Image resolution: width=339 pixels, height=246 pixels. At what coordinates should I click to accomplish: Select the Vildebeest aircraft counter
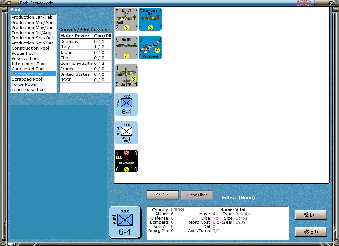click(x=150, y=48)
